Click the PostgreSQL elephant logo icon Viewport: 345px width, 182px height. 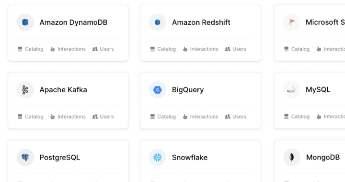pyautogui.click(x=25, y=158)
